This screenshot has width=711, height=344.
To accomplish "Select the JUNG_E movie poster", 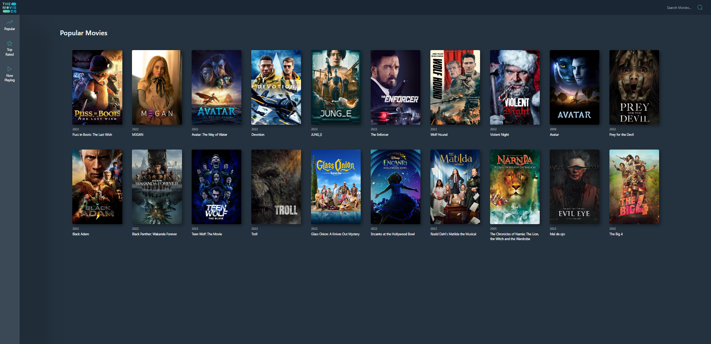I will [x=336, y=87].
